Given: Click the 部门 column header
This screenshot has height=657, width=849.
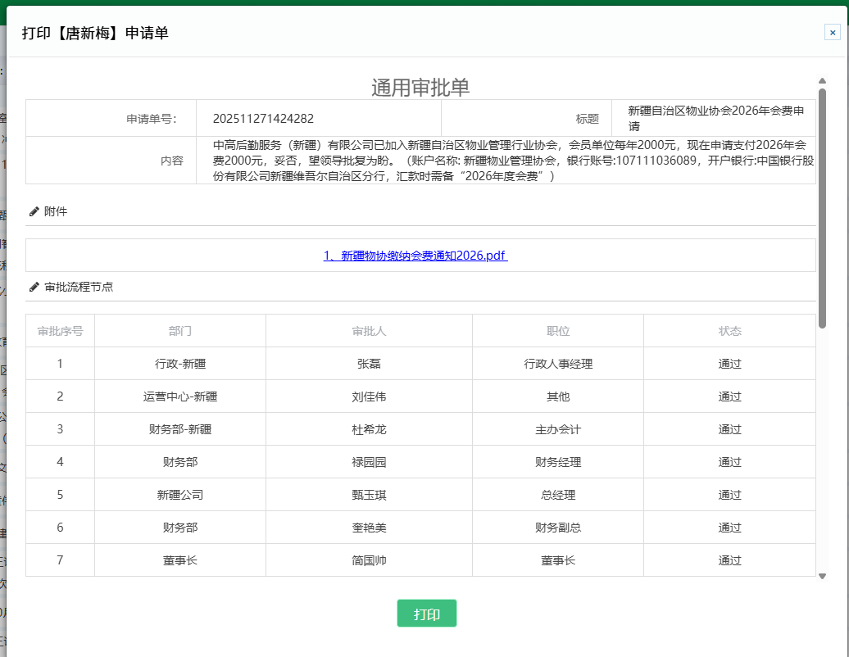Looking at the screenshot, I should tap(180, 331).
